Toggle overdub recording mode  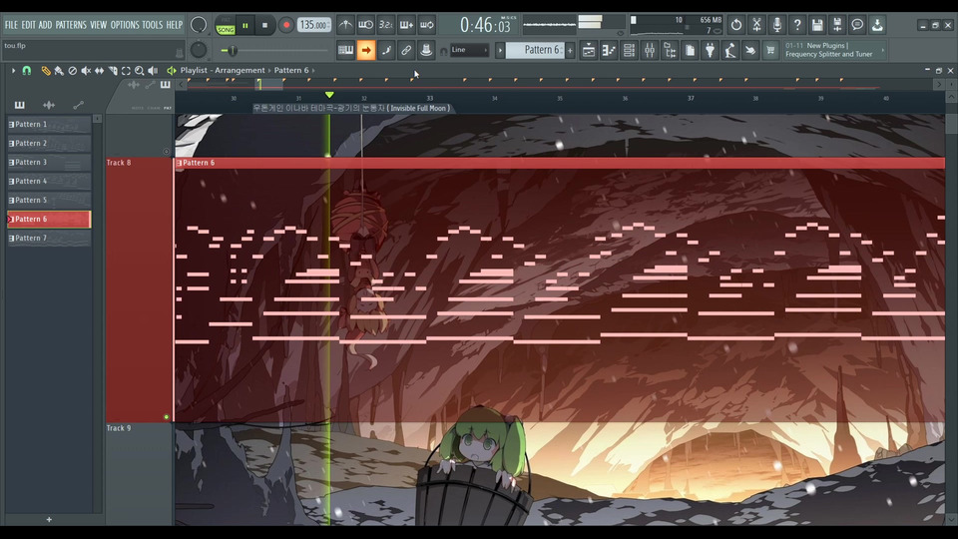406,25
